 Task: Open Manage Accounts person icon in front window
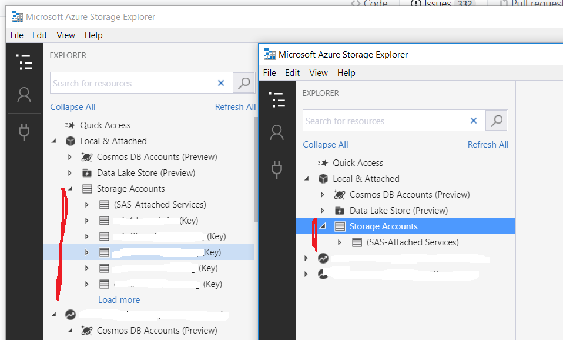[x=277, y=132]
